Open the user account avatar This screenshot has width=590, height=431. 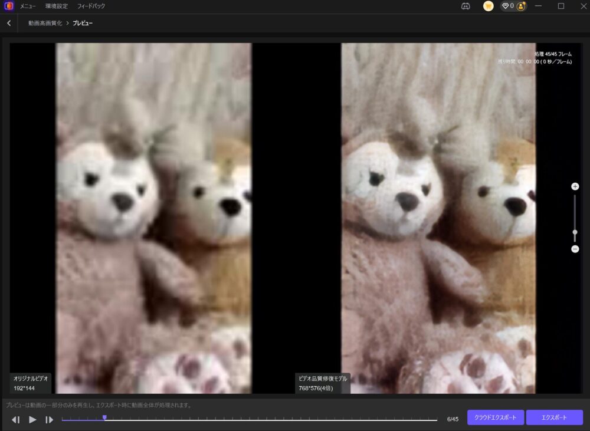click(x=521, y=6)
